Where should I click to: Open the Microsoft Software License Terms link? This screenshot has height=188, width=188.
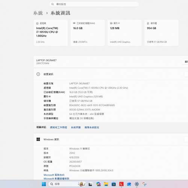[x=56, y=179]
